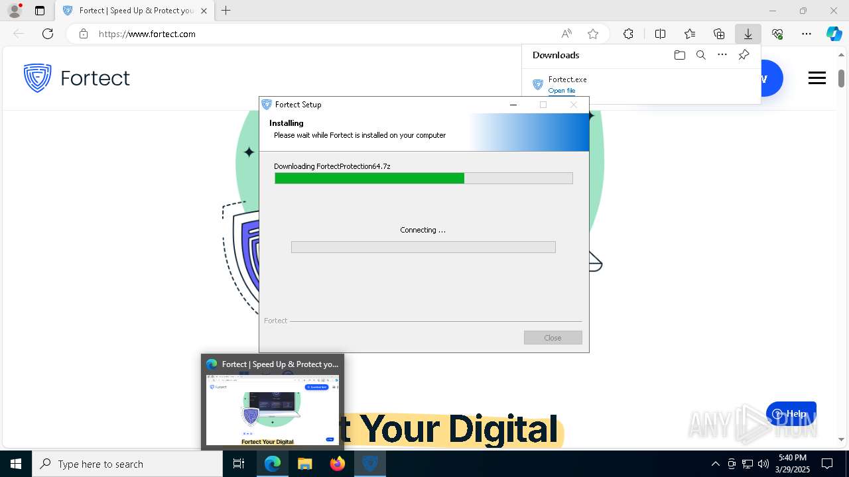Open Favorites list icon

(x=690, y=34)
